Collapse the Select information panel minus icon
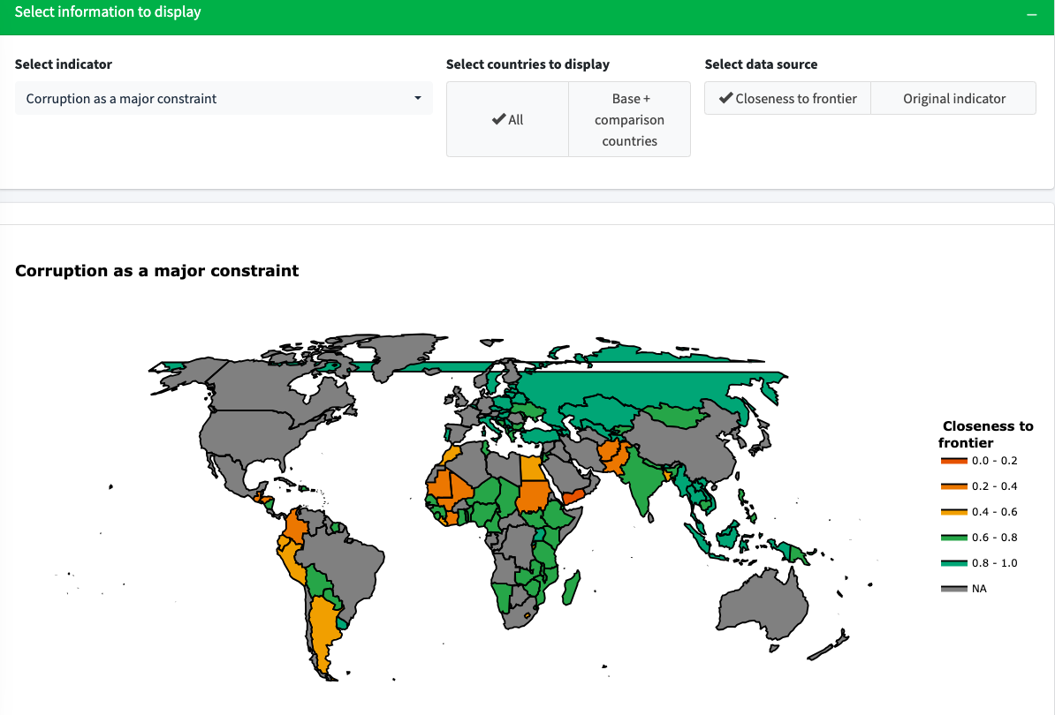 1031,14
